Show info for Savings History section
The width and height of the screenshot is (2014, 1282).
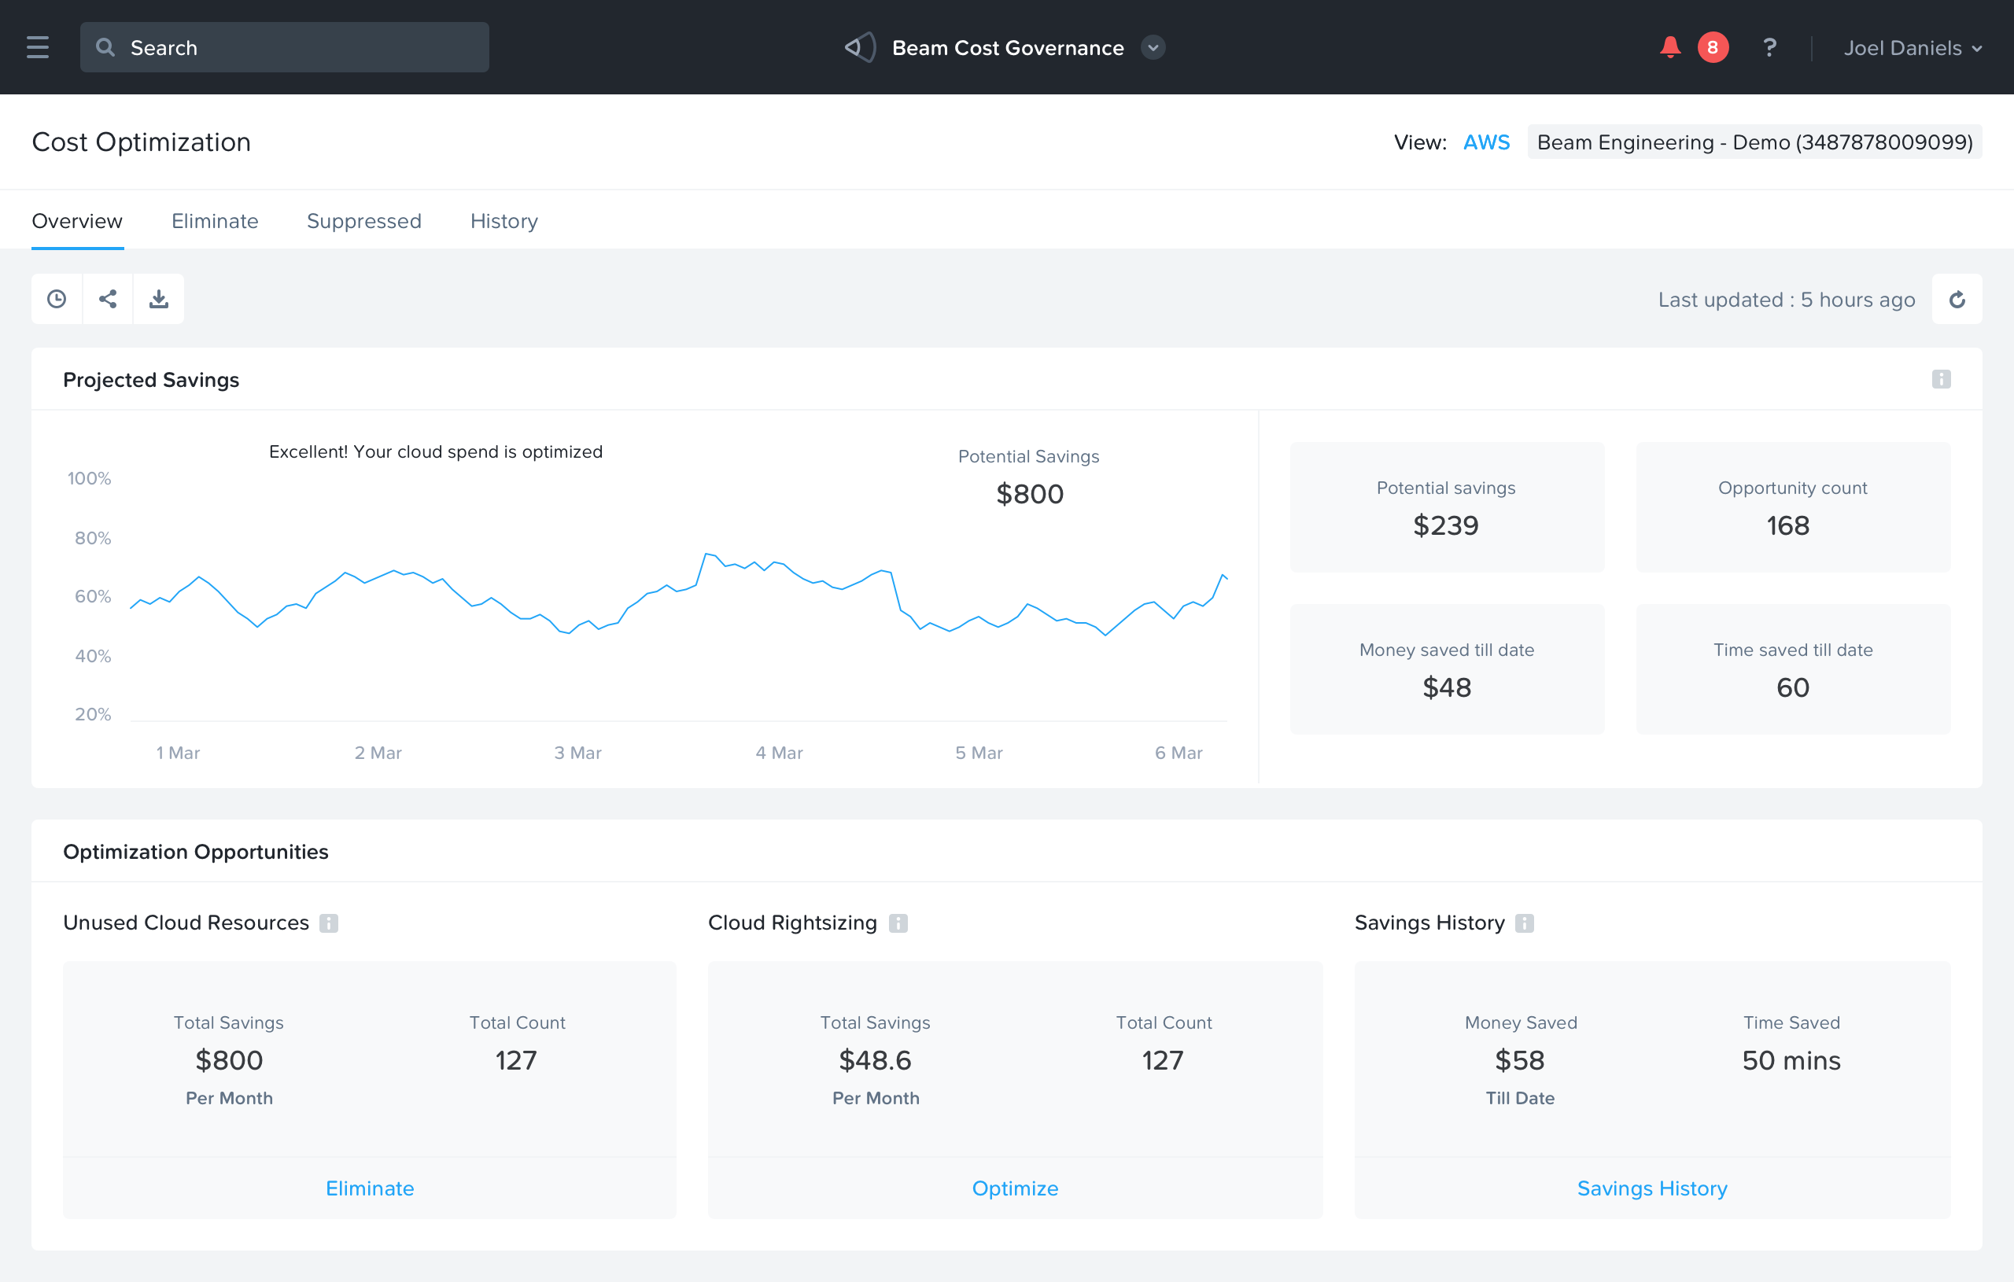pos(1524,923)
